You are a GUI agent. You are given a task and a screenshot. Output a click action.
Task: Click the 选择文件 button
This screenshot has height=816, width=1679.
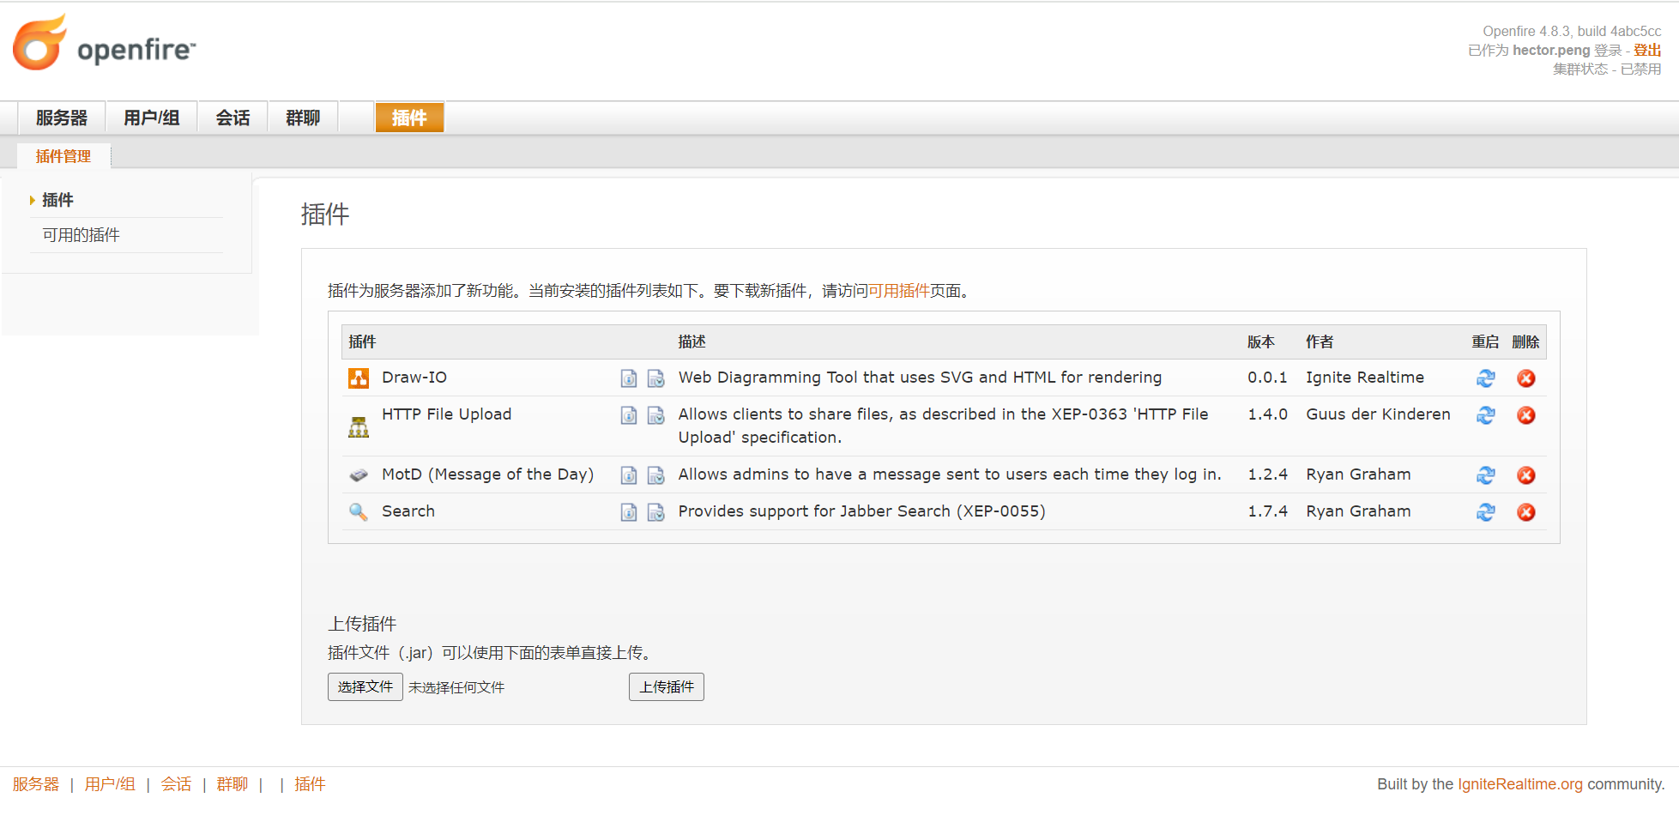point(365,687)
